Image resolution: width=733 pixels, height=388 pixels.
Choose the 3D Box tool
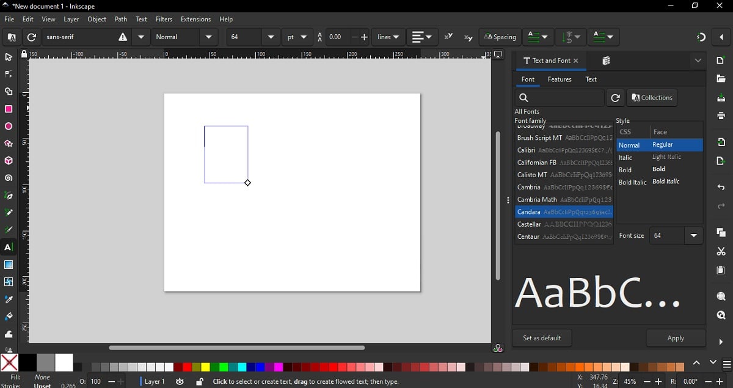(x=9, y=161)
